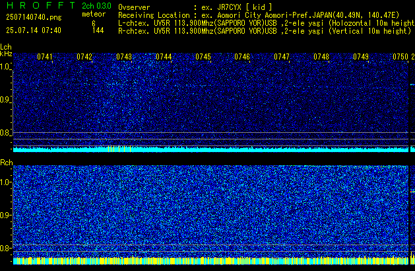This screenshot has width=415, height=271.
Task: Select the 0742 time marker
Action: pyautogui.click(x=84, y=57)
